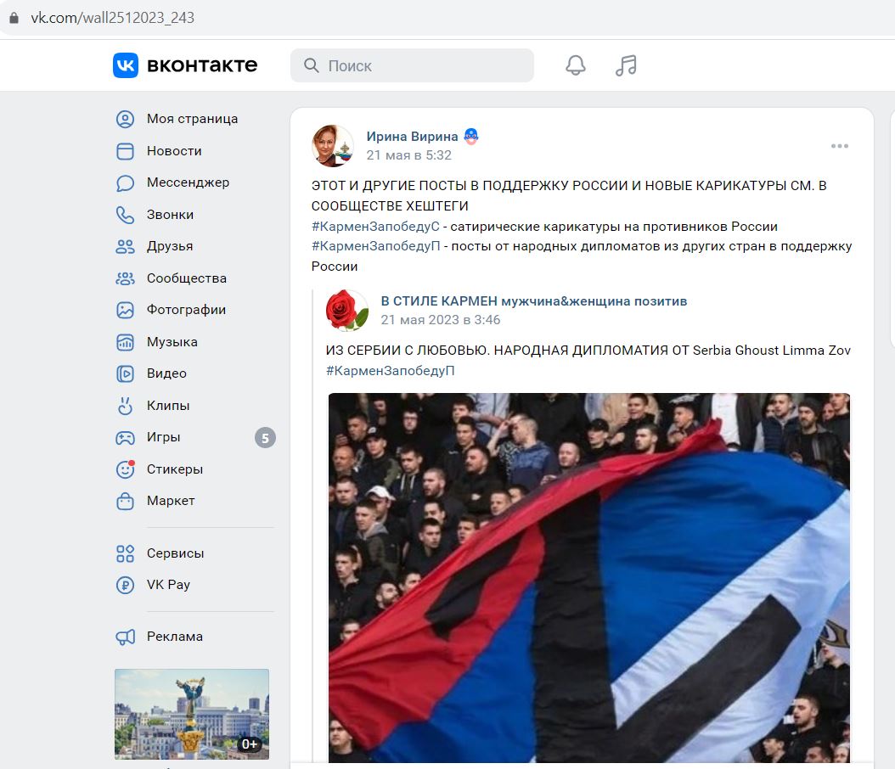This screenshot has width=895, height=769.
Task: Click the city monument ad thumbnail
Action: pyautogui.click(x=192, y=714)
